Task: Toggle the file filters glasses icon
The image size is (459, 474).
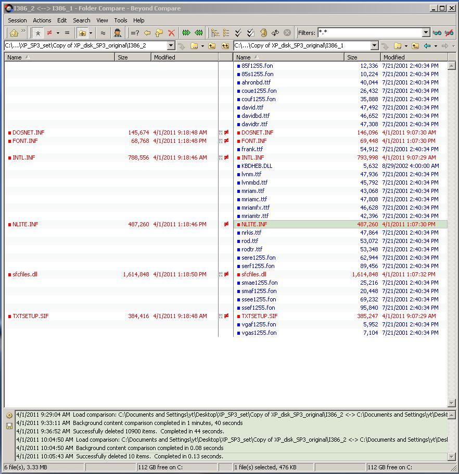Action: pos(437,33)
